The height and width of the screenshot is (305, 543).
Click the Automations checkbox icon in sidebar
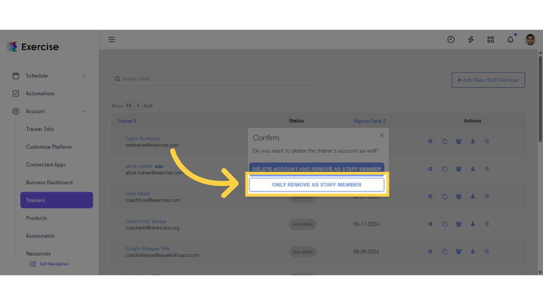[x=16, y=93]
